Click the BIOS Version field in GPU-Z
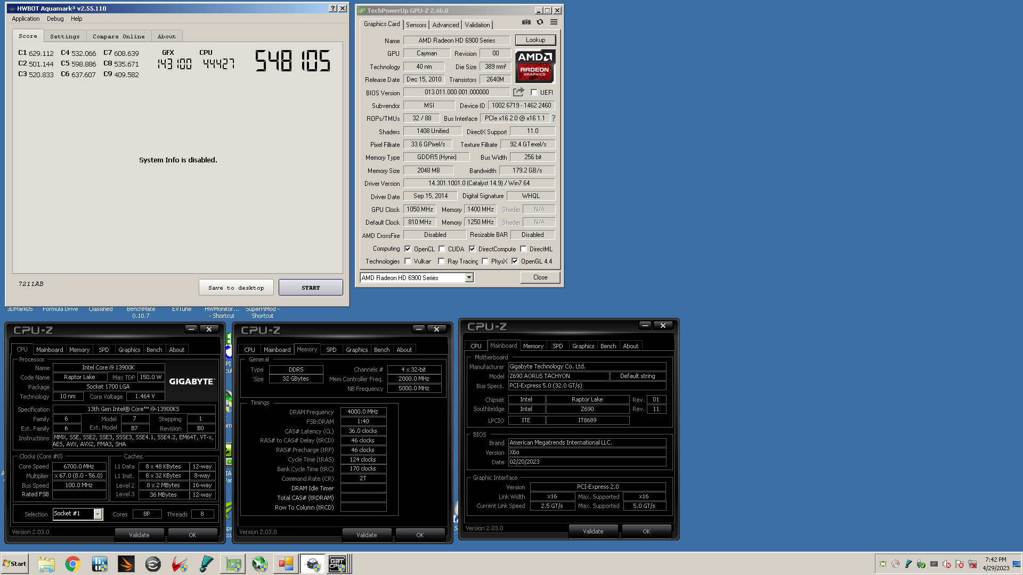 click(x=457, y=92)
